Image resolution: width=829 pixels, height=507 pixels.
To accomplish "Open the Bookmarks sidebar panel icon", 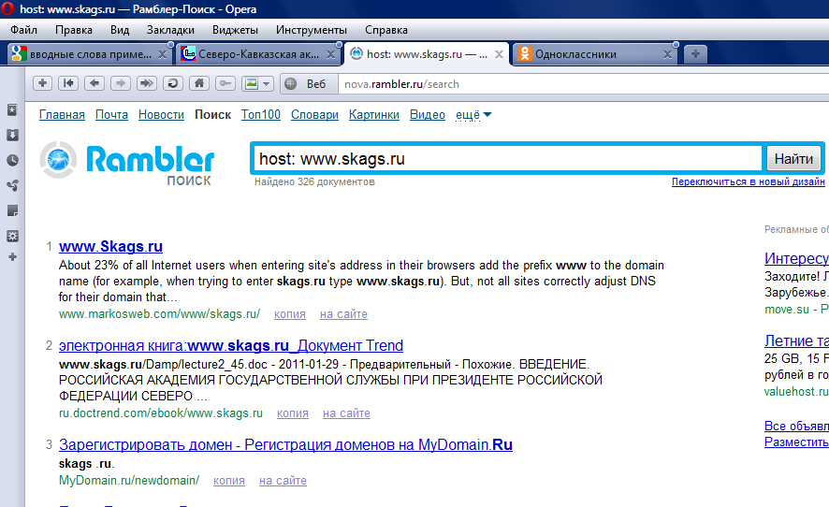I will tap(12, 110).
